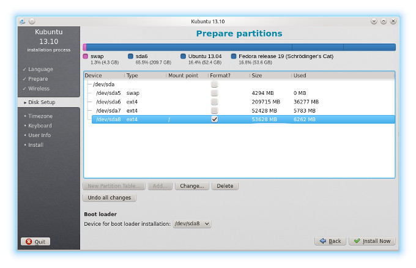Click the 209715 MB size cell

(x=266, y=102)
